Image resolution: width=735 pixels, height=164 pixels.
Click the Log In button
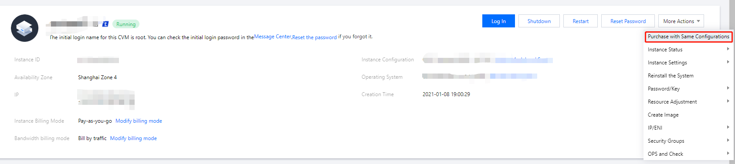click(x=498, y=21)
